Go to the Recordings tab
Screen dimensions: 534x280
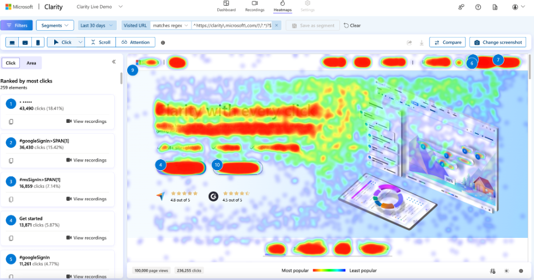[254, 7]
